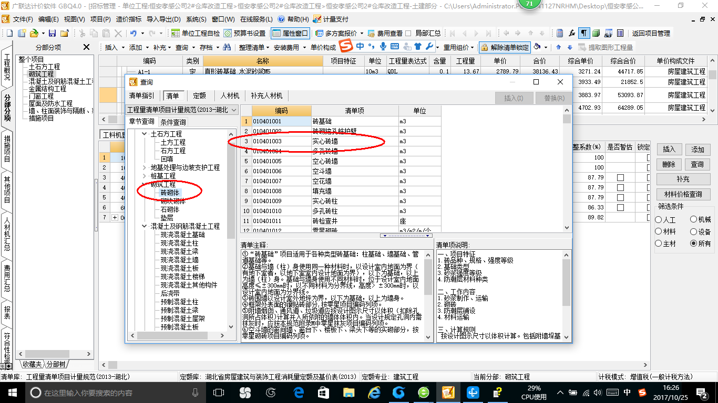Screen dimensions: 718x403
Task: Click vertical scrollbar of 清单项 list
Action: coord(567,168)
